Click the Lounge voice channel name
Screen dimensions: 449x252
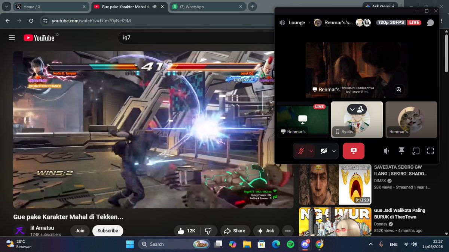click(297, 23)
